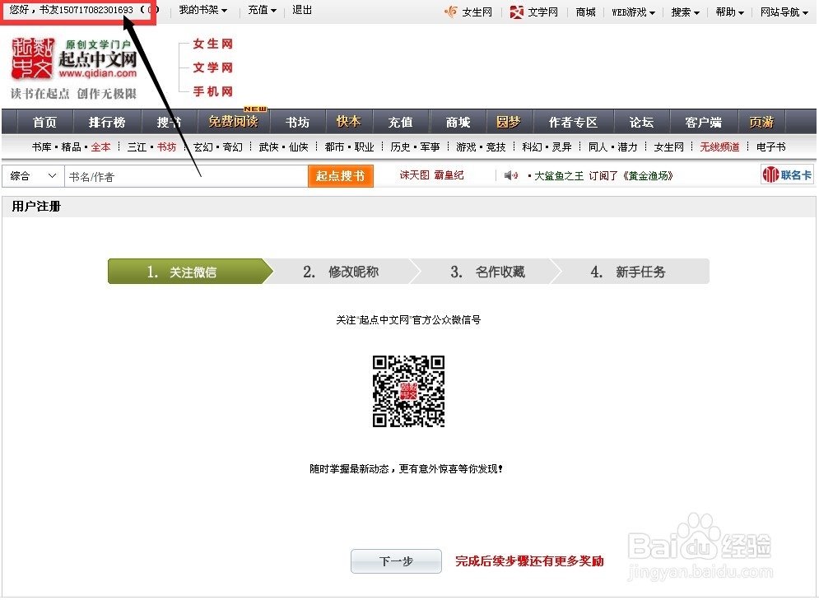Click step 2 修改昵称 in progress bar
The image size is (819, 600).
coord(341,272)
